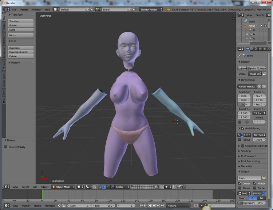Select anti-aliasing sample count 16

point(249,135)
